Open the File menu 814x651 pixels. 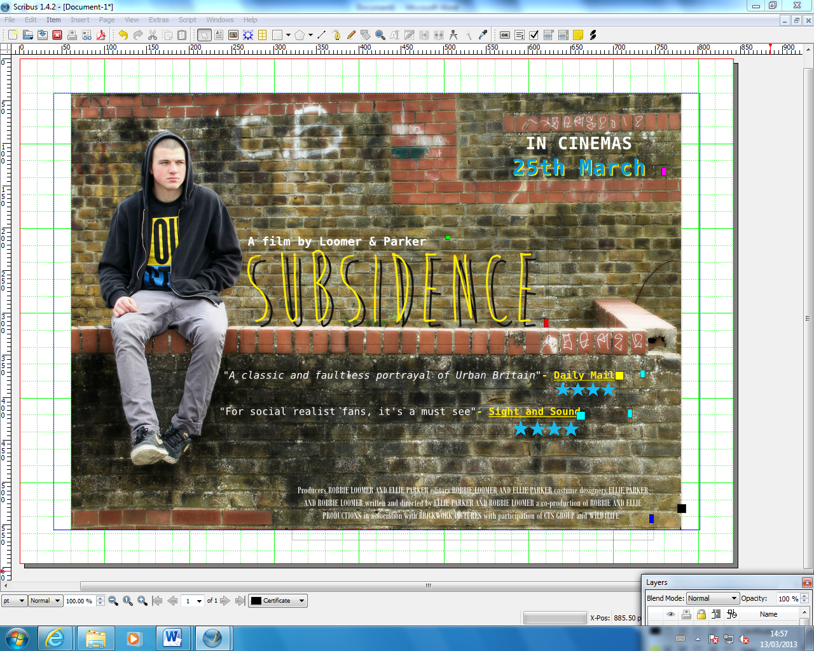(10, 20)
